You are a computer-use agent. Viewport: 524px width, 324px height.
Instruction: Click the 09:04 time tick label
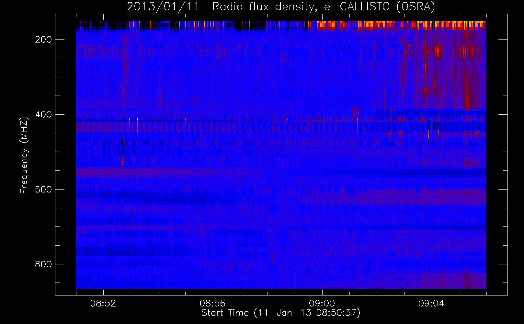(431, 304)
